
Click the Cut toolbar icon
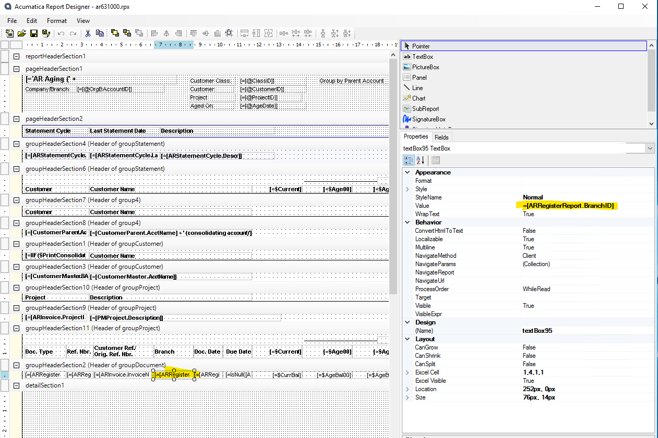pyautogui.click(x=87, y=33)
